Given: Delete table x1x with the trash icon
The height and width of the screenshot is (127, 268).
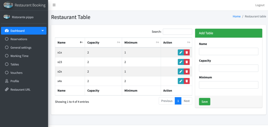Looking at the screenshot, I should point(187,53).
